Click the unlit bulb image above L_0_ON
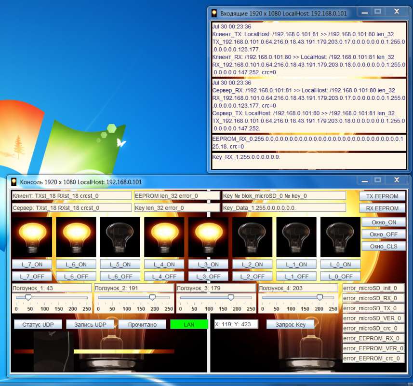The width and height of the screenshot is (413, 386). pyautogui.click(x=340, y=237)
